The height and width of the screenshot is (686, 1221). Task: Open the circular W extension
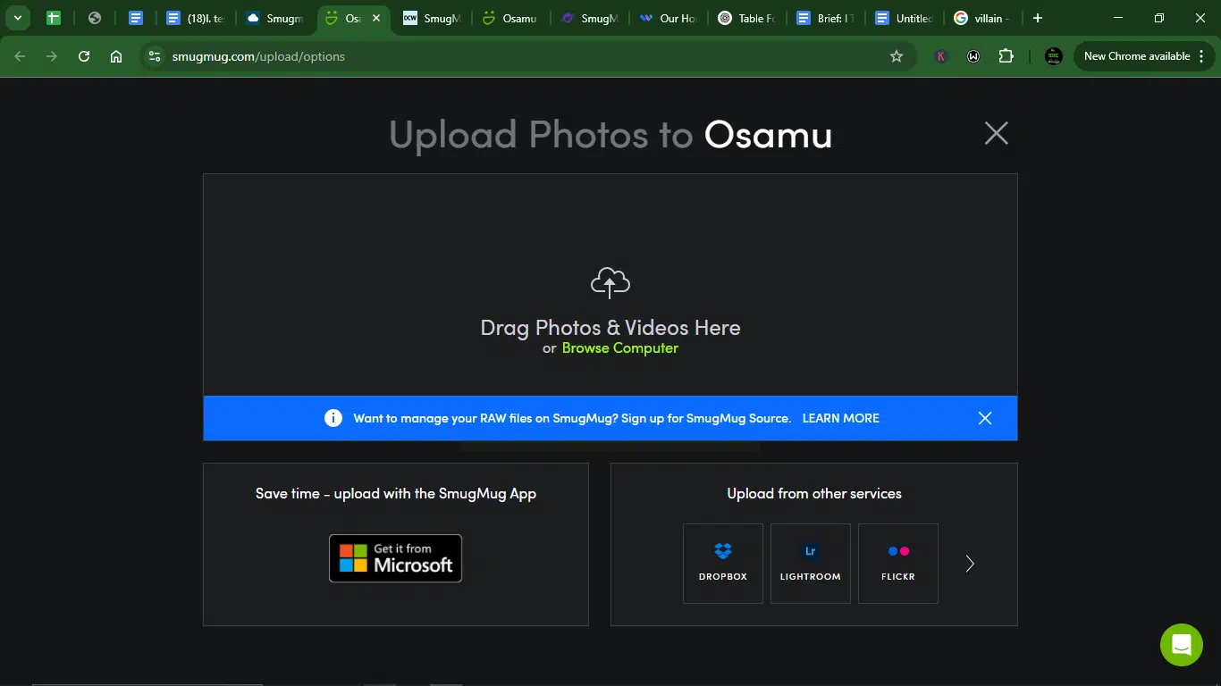click(x=973, y=56)
